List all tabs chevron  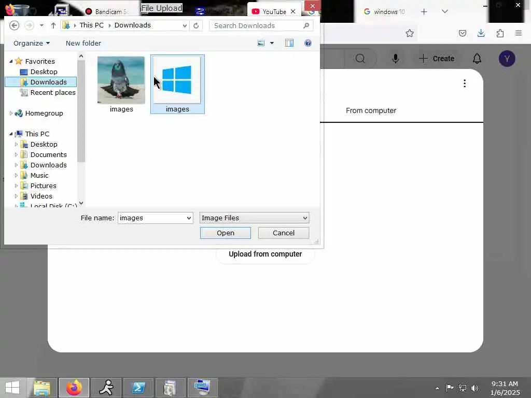coord(444,11)
